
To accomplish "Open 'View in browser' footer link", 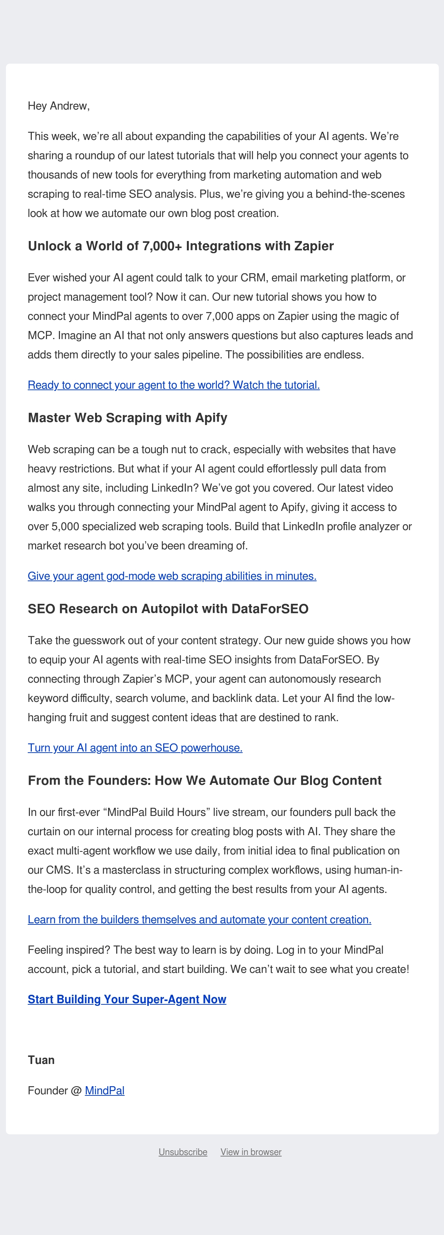I will pyautogui.click(x=251, y=1152).
